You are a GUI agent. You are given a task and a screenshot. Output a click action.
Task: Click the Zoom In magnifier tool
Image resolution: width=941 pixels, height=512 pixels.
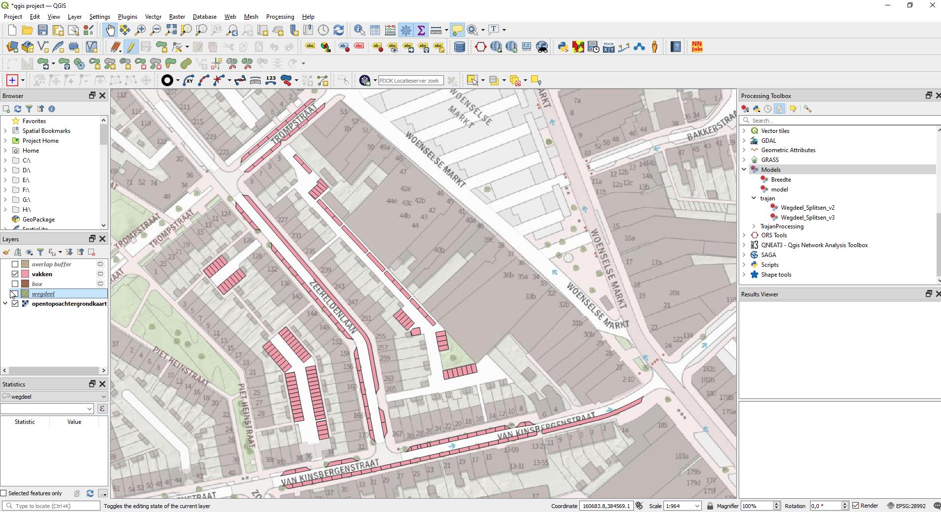140,31
